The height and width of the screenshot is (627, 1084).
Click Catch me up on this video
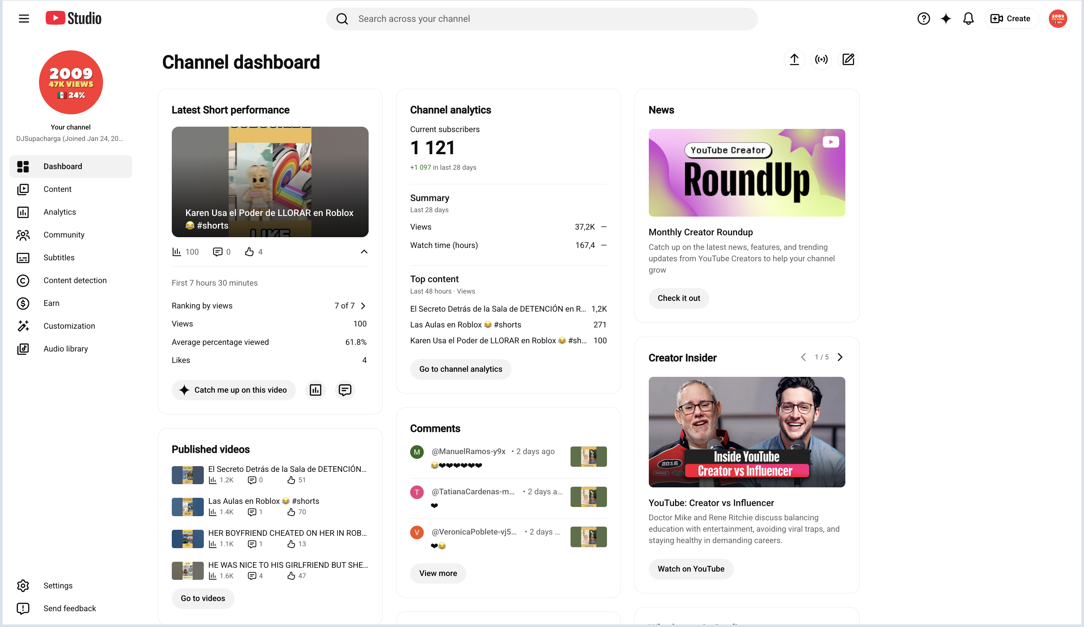click(x=234, y=390)
